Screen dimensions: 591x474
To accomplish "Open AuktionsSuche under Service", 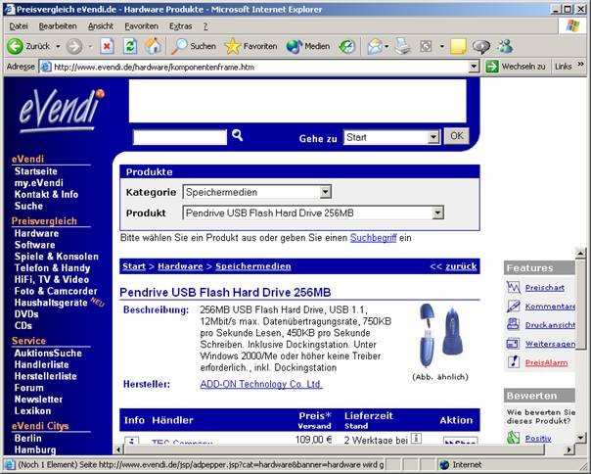I will (x=48, y=354).
